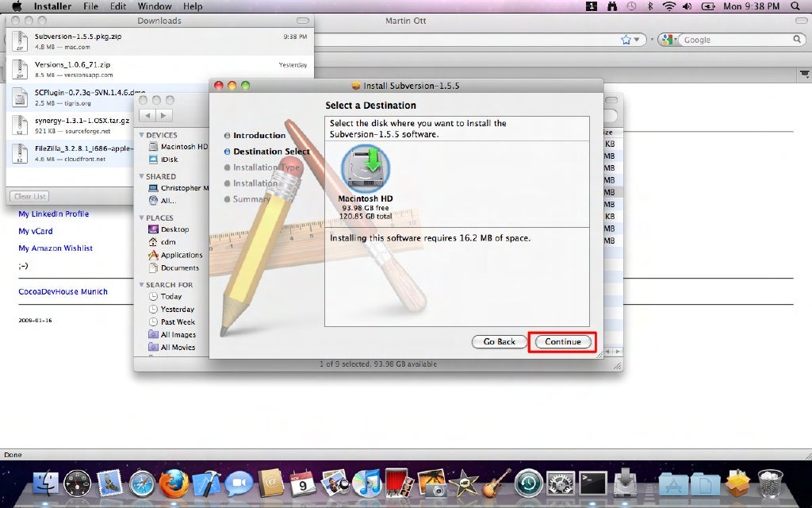
Task: Open Terminal from the Dock
Action: pyautogui.click(x=592, y=483)
